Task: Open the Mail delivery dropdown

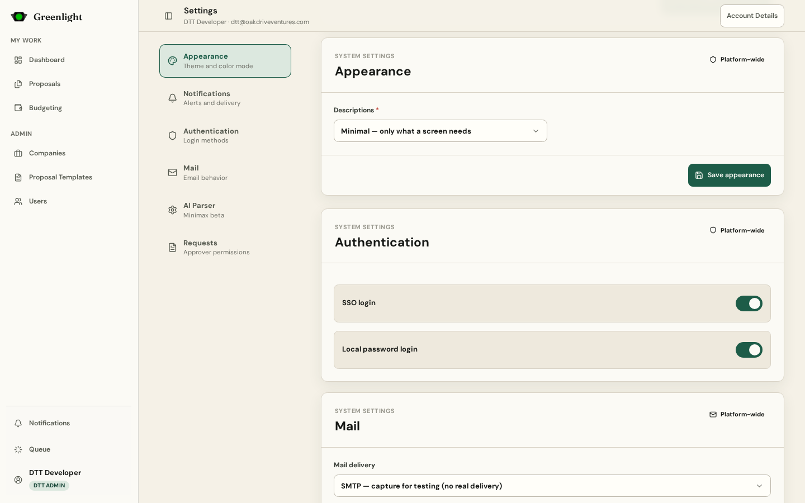Action: tap(552, 486)
